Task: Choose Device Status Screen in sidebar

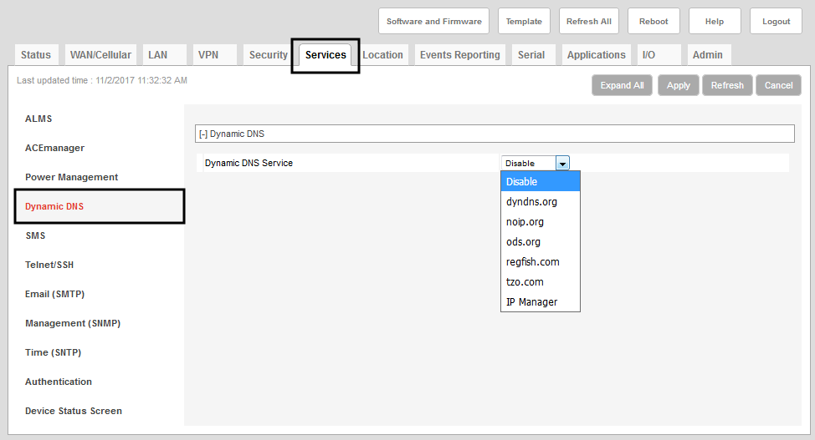Action: pos(74,411)
